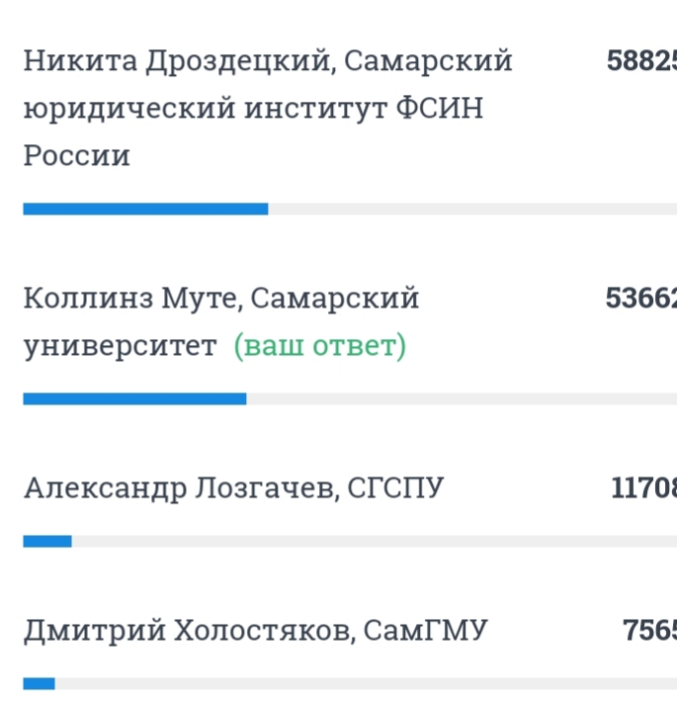Click the 756 vote count
This screenshot has width=677, height=703.
point(649,630)
